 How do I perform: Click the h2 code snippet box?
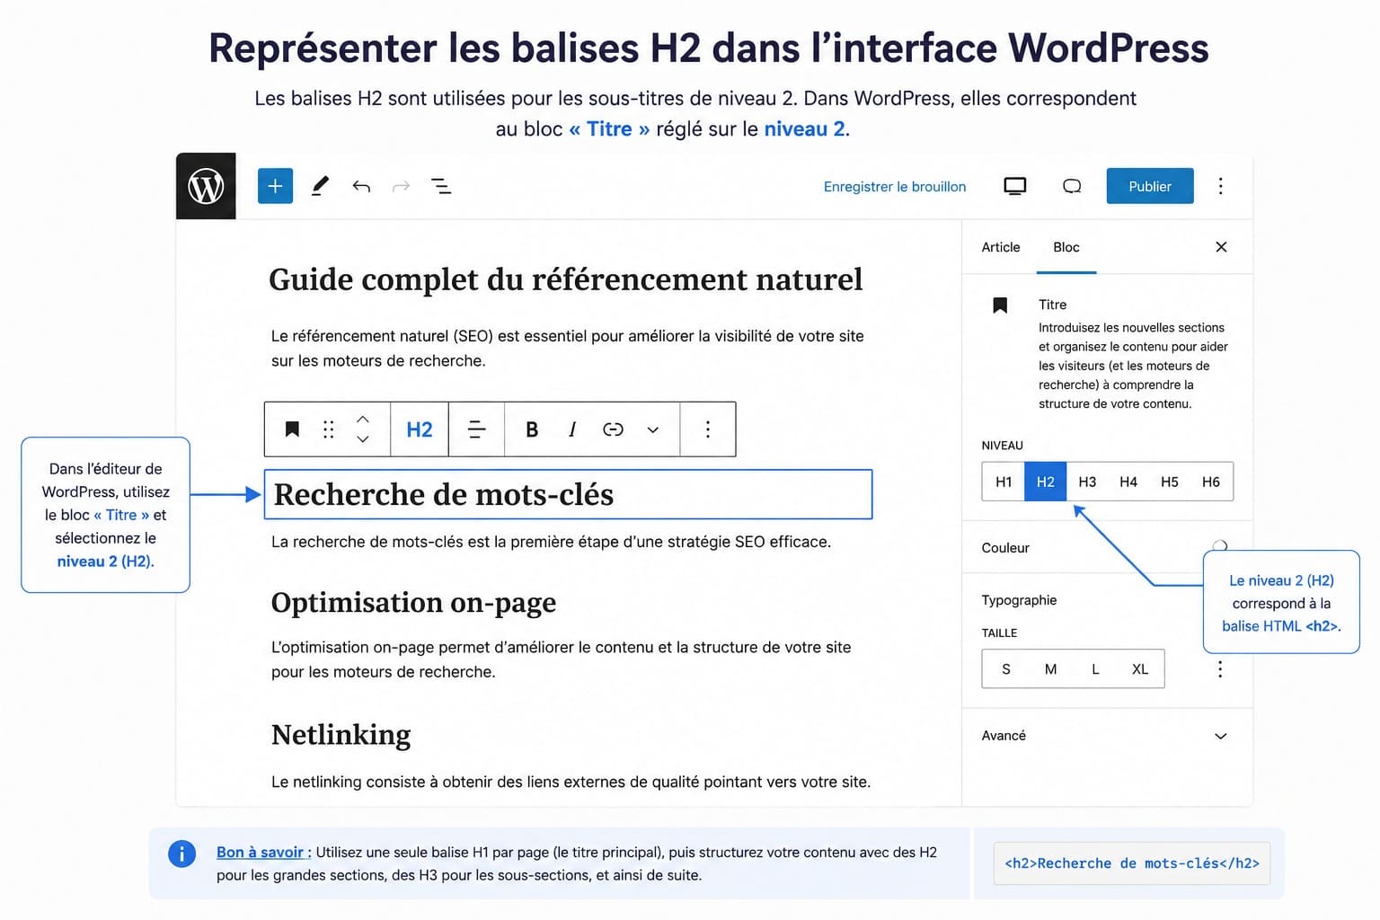1132,863
